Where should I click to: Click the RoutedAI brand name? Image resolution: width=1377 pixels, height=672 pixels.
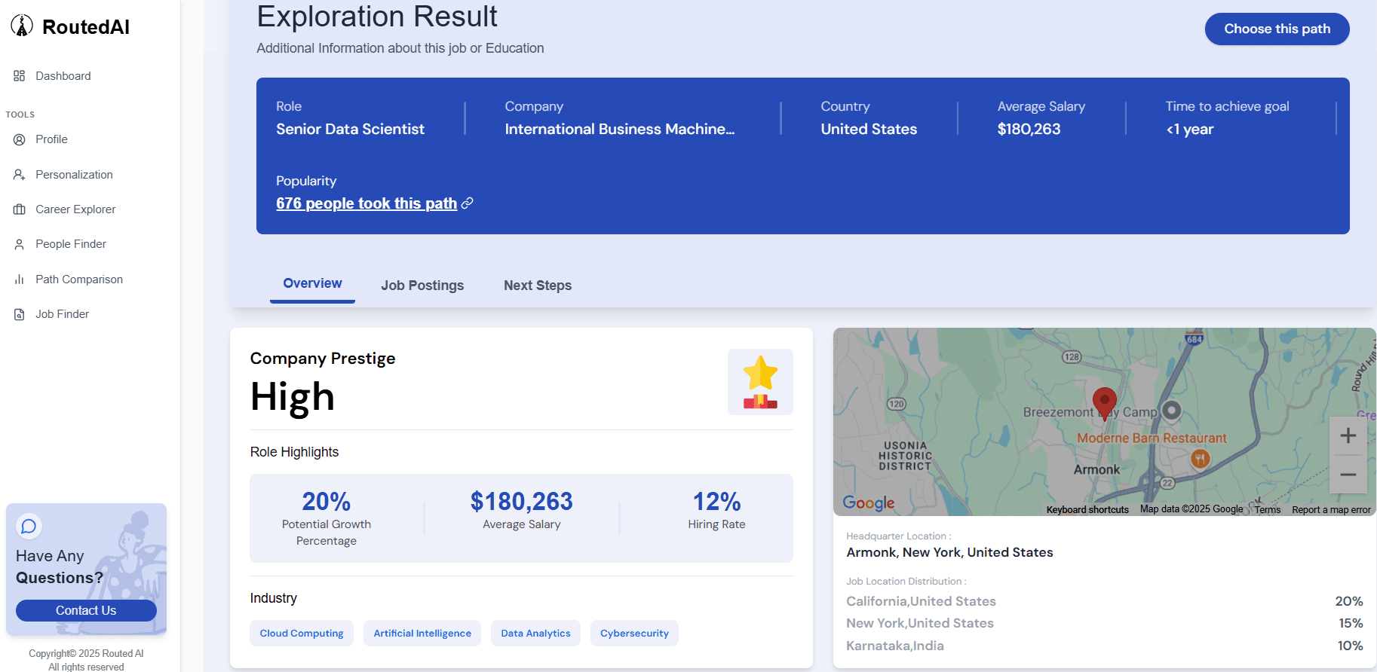pyautogui.click(x=86, y=27)
